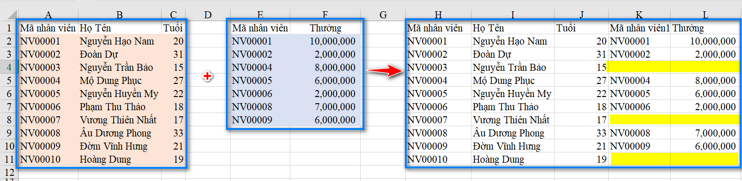Select row header 11

[x=8, y=159]
